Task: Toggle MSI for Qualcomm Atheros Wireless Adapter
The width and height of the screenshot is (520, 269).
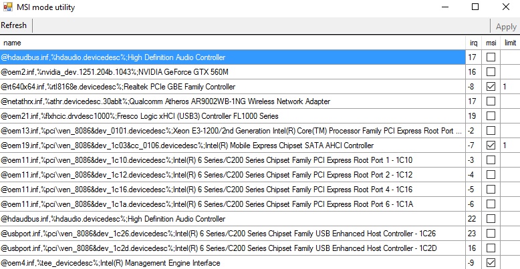Action: [491, 101]
